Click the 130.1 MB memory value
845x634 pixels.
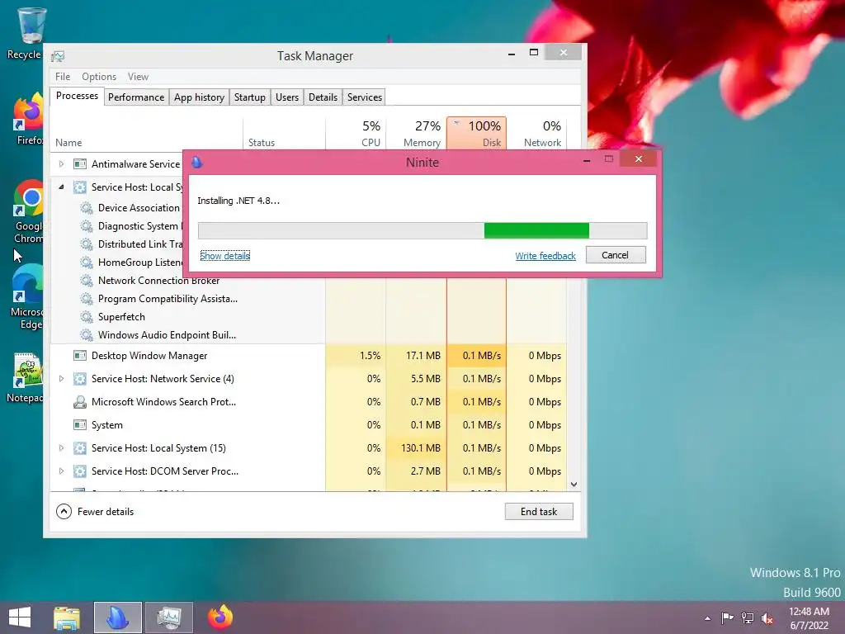point(421,448)
